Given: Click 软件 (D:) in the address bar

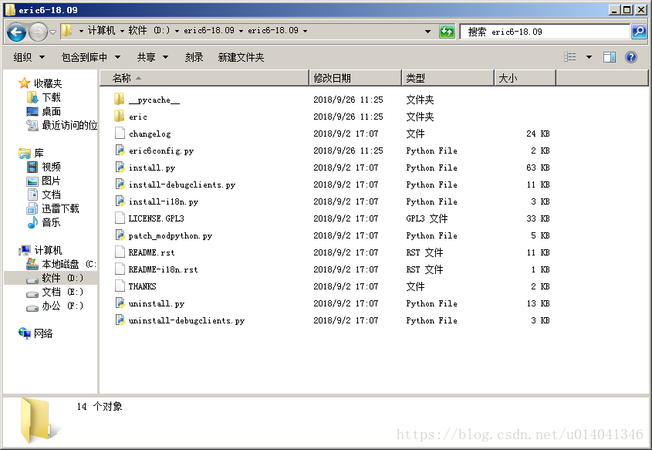Looking at the screenshot, I should (x=149, y=30).
